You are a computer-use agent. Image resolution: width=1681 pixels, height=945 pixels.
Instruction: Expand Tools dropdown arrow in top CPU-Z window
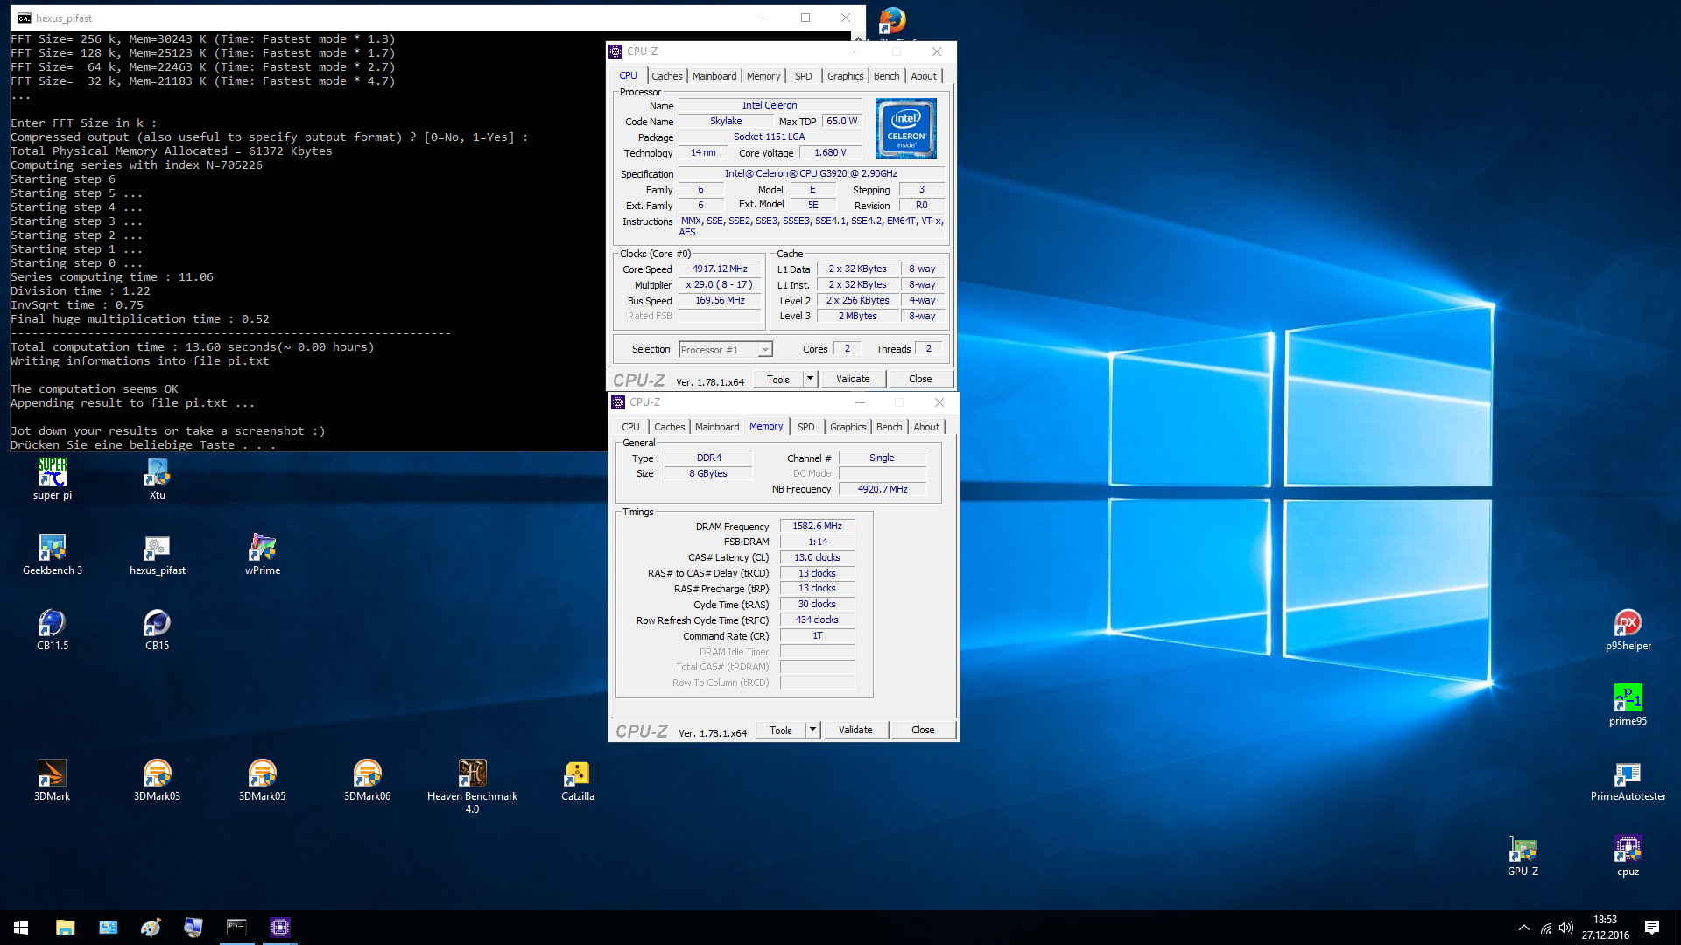(811, 379)
